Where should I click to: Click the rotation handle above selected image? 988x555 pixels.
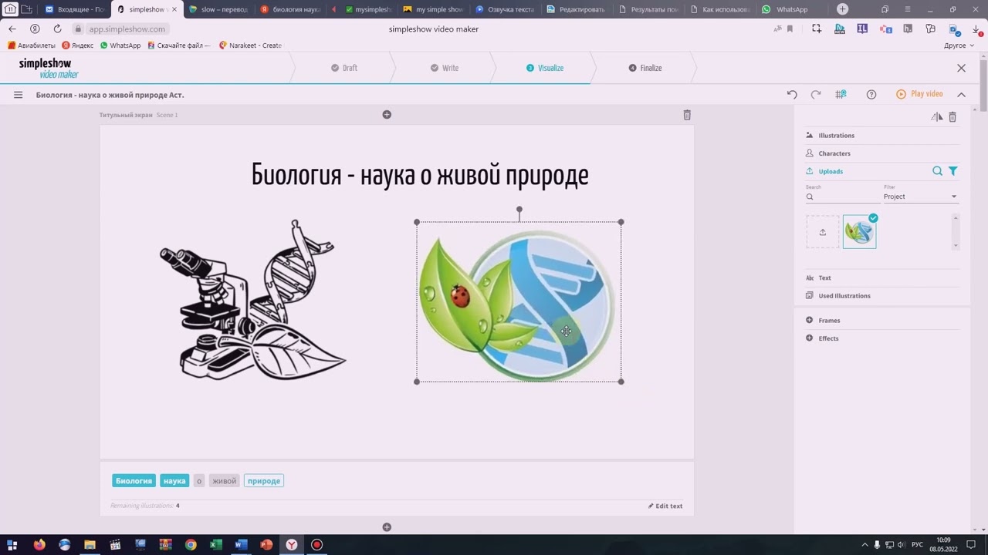pyautogui.click(x=519, y=210)
